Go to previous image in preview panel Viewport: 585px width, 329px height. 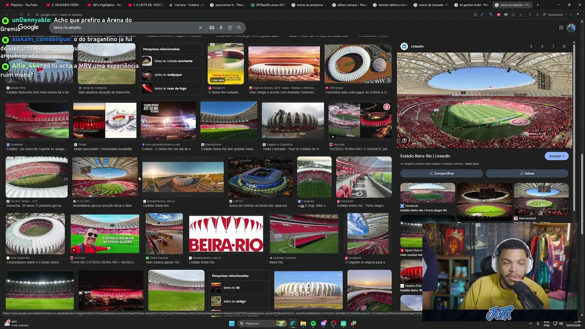coord(531,46)
